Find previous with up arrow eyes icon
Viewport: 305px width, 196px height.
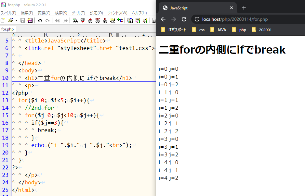pyautogui.click(x=90, y=20)
